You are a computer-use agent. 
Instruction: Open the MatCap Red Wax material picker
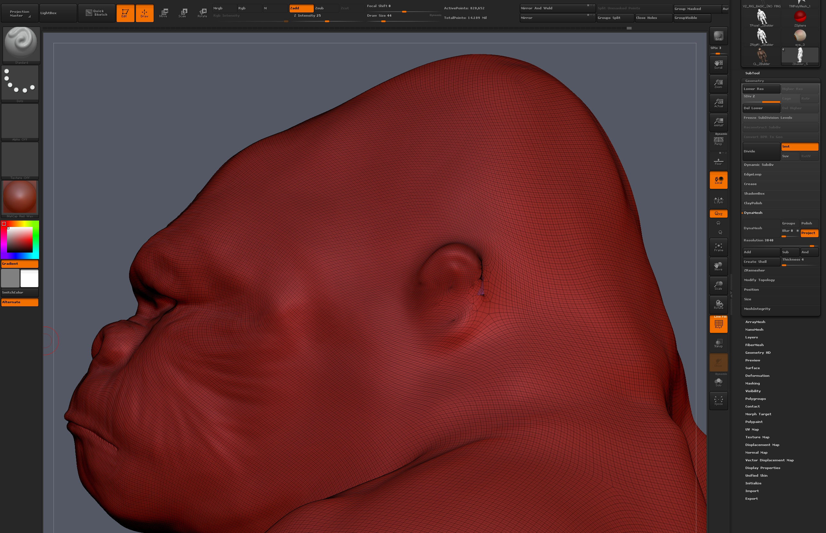click(x=20, y=199)
